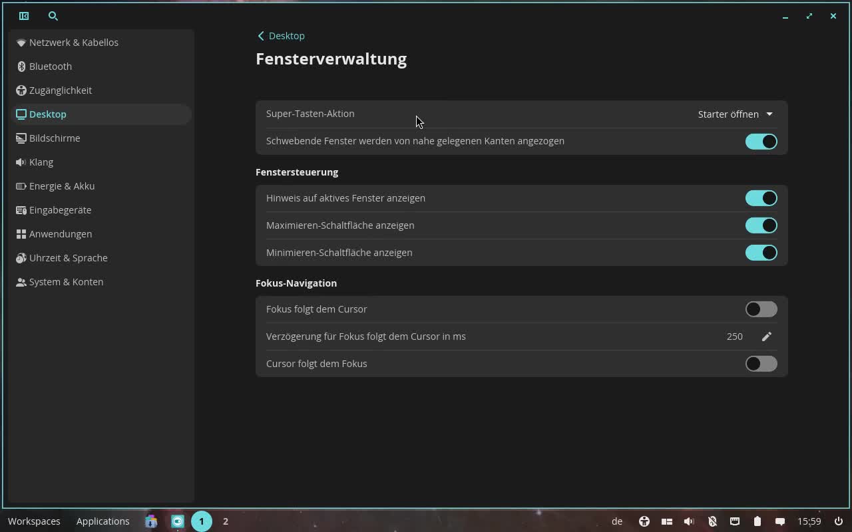Open the battery status applet in the panel

point(757,521)
